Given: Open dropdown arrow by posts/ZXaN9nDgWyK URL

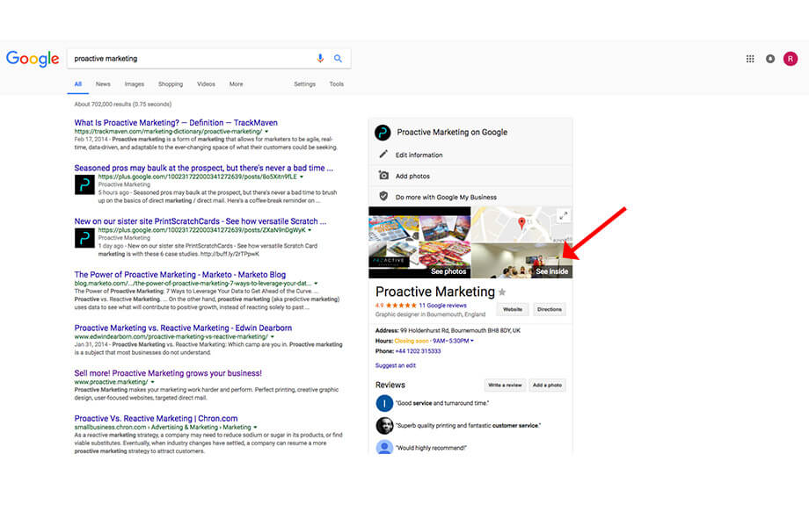Looking at the screenshot, I should tap(310, 230).
